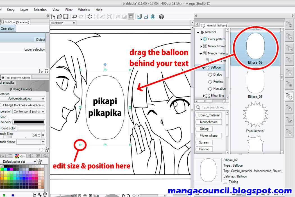Collapse the material panel with double-arrow icon

(x=196, y=16)
